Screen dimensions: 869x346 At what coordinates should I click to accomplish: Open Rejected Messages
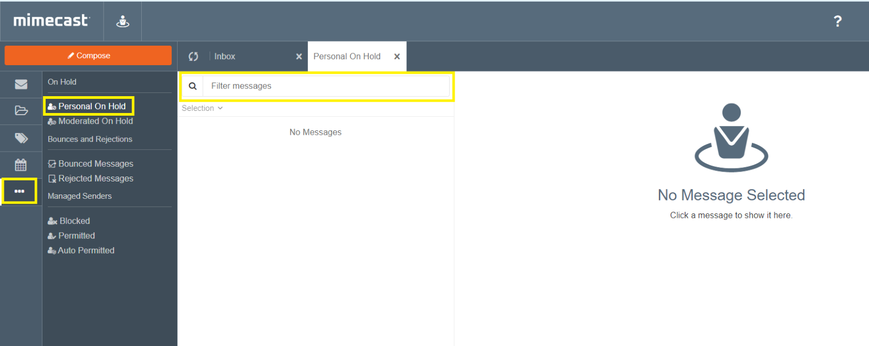pyautogui.click(x=90, y=178)
